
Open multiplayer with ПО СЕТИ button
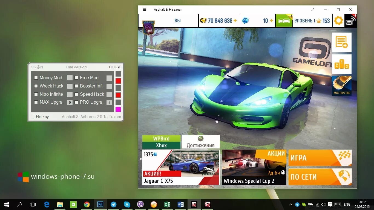(x=320, y=177)
